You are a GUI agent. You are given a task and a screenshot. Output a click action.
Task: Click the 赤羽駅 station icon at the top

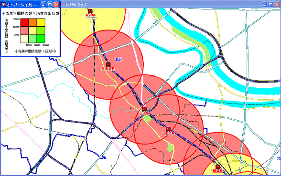pyautogui.click(x=90, y=11)
